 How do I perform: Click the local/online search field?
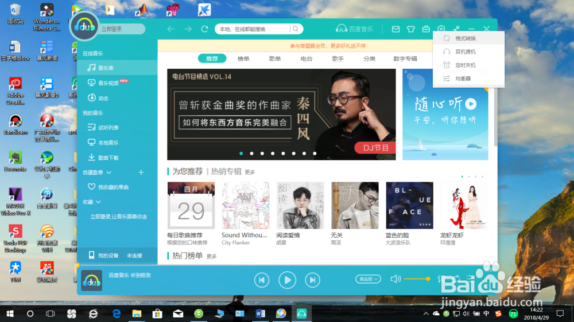tap(254, 29)
